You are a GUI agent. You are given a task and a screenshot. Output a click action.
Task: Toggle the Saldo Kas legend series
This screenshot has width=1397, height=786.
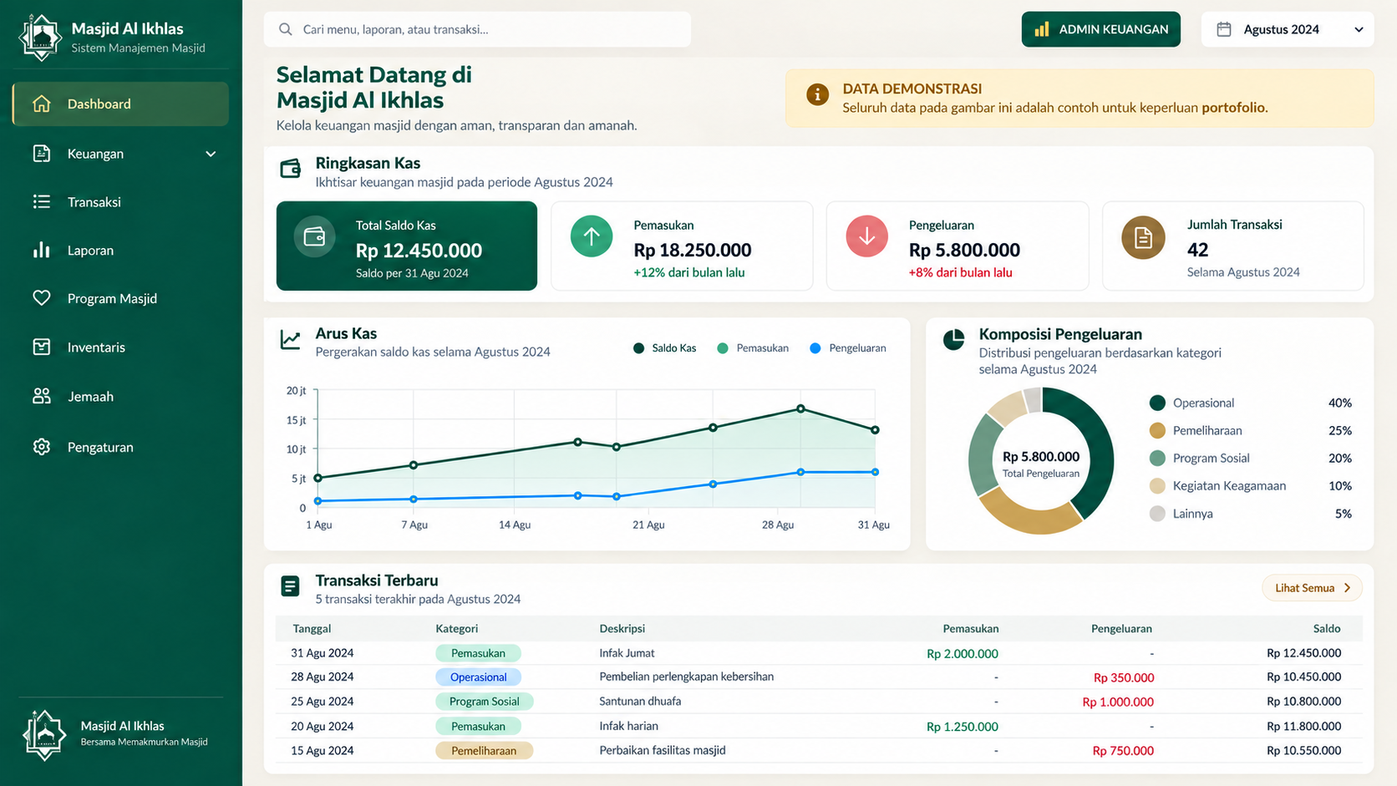[665, 348]
